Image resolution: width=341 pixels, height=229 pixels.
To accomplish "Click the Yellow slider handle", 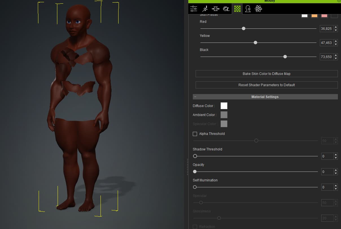I will [255, 43].
